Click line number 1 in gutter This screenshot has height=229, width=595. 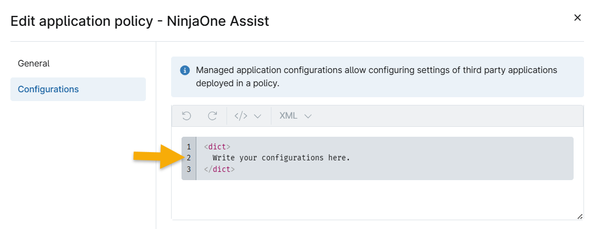(189, 147)
